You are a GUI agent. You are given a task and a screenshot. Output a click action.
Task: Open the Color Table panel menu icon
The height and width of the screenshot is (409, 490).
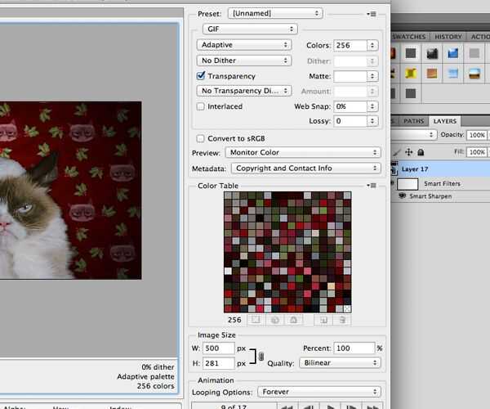(x=372, y=186)
